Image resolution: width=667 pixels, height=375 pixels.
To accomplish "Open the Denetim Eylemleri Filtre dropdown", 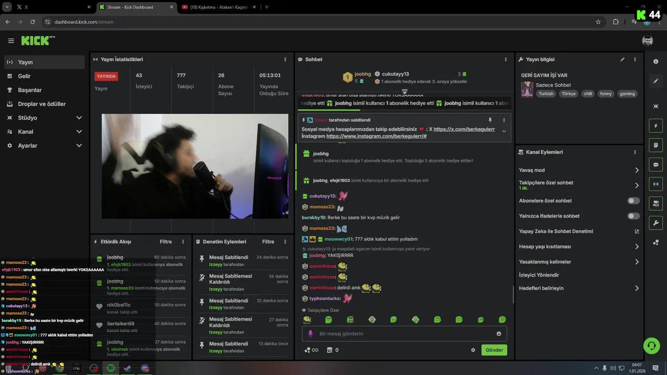I will [x=268, y=242].
